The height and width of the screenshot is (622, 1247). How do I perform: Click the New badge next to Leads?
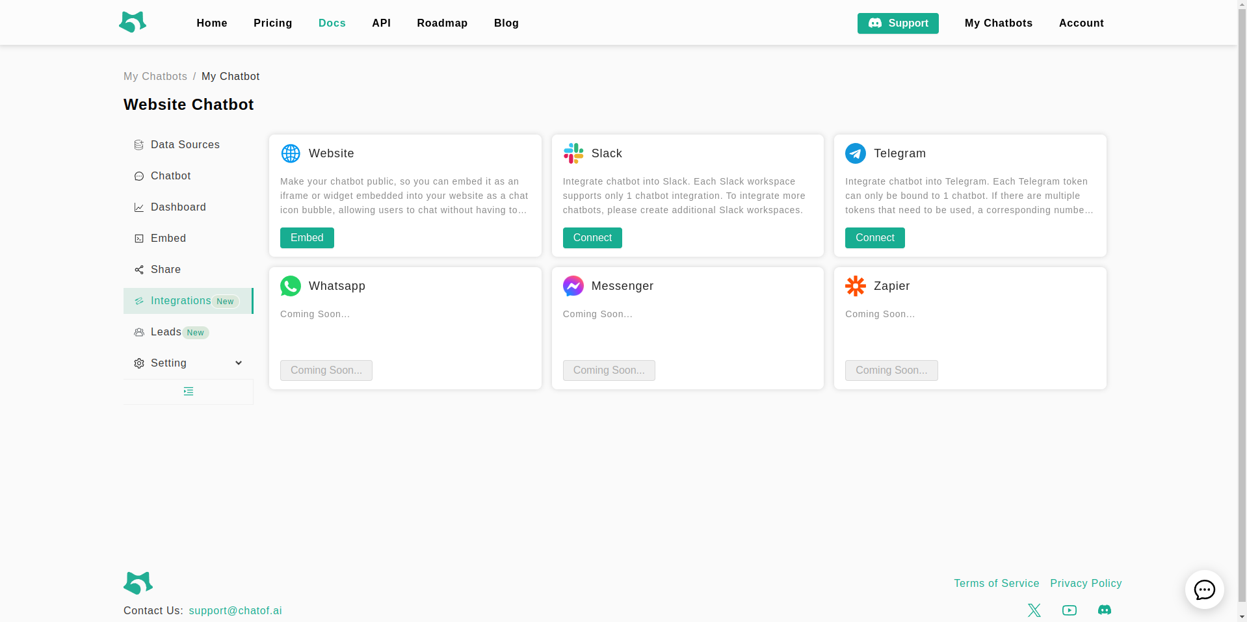(195, 333)
